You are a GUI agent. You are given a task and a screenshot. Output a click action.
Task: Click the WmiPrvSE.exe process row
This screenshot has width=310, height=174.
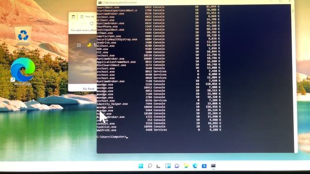point(159,130)
